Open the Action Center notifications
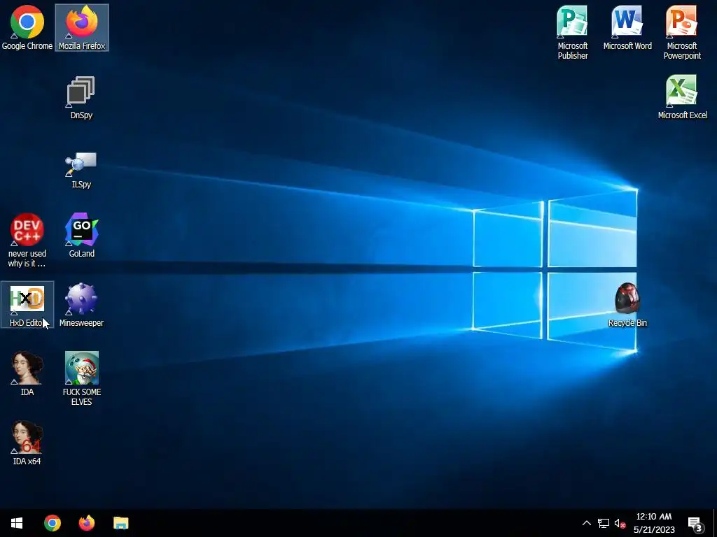The height and width of the screenshot is (537, 717). tap(695, 523)
